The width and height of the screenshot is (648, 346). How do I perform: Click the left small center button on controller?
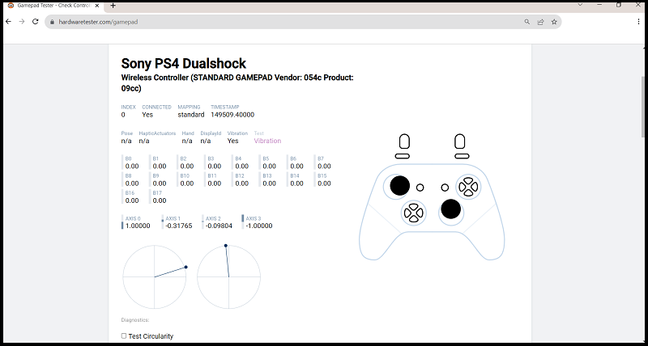click(x=420, y=188)
